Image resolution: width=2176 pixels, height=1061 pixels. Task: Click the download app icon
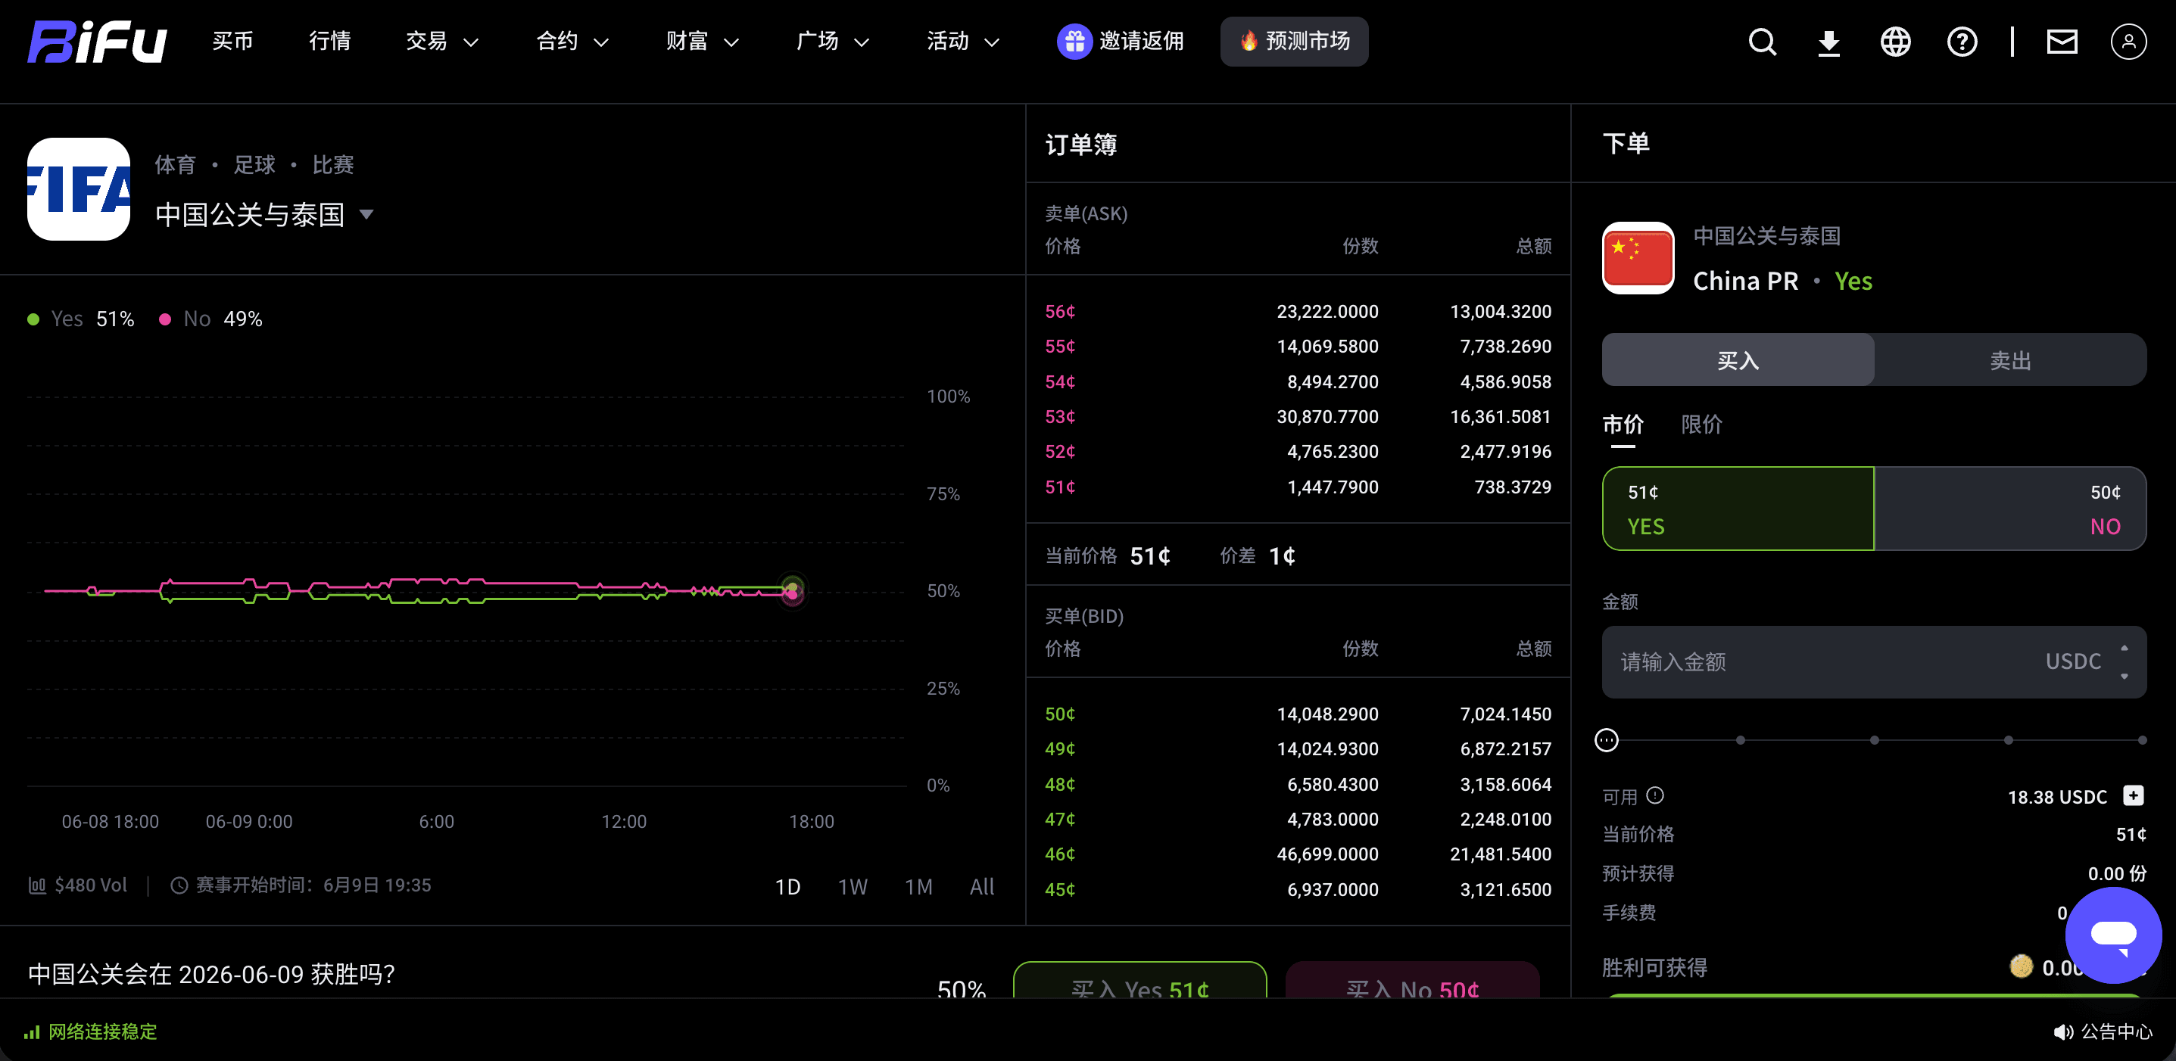click(1828, 42)
